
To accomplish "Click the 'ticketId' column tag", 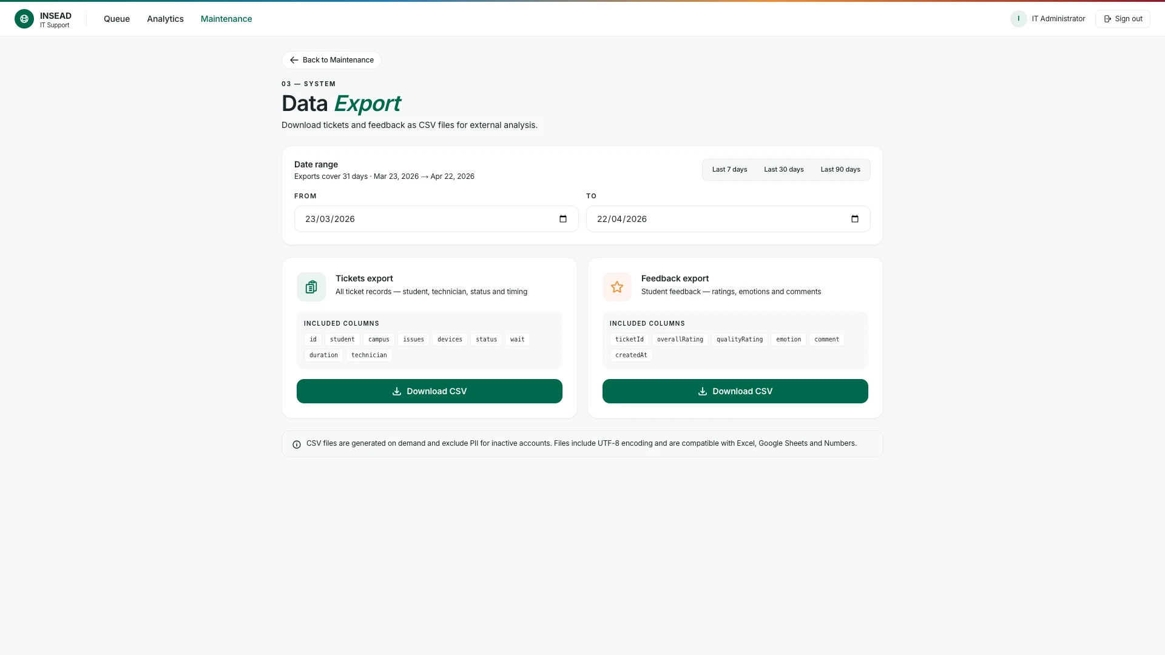I will pyautogui.click(x=629, y=340).
